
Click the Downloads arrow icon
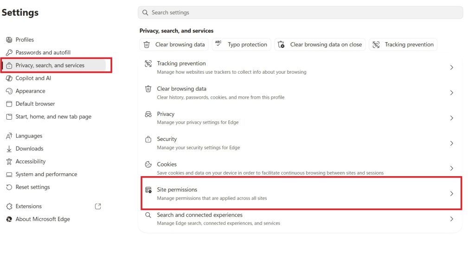pos(9,149)
